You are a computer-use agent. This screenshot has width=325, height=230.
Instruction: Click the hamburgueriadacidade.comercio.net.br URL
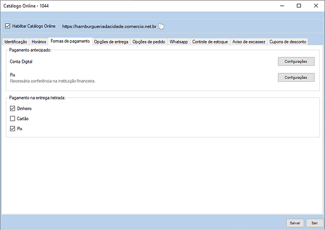(x=109, y=26)
